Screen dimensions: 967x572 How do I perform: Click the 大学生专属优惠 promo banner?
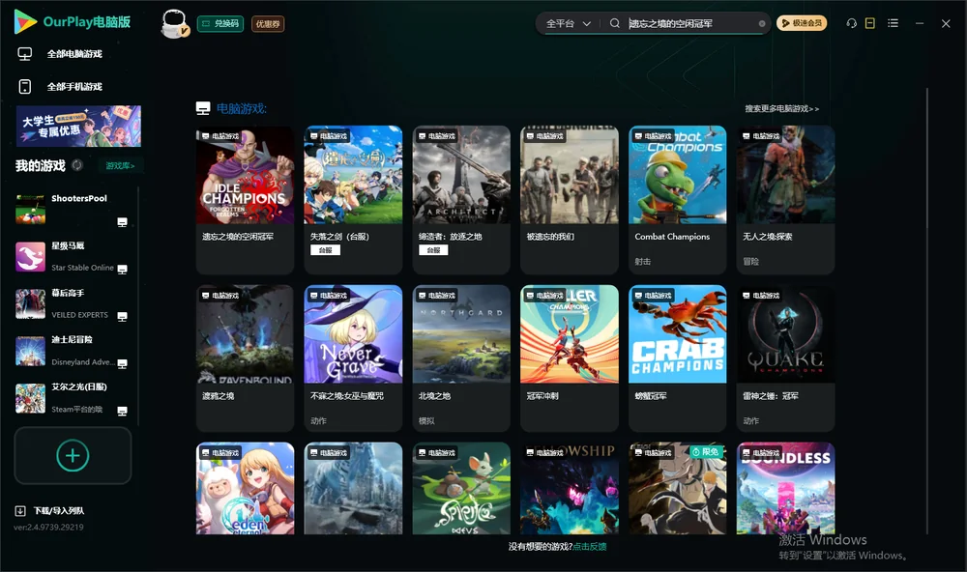78,127
